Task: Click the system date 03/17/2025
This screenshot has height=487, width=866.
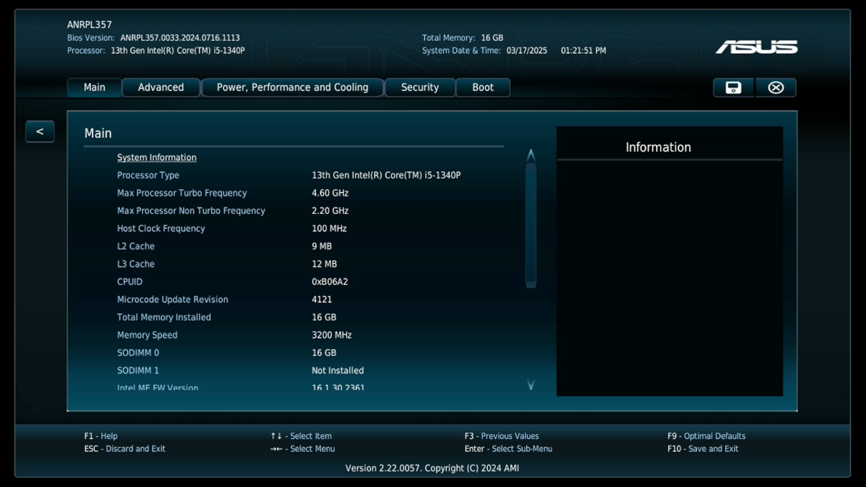Action: [527, 51]
